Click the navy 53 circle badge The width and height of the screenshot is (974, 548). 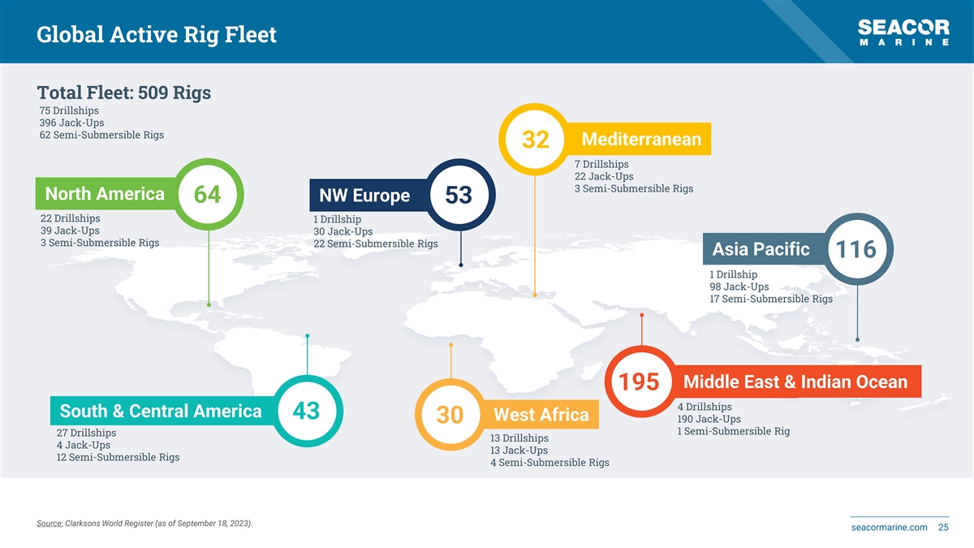459,196
